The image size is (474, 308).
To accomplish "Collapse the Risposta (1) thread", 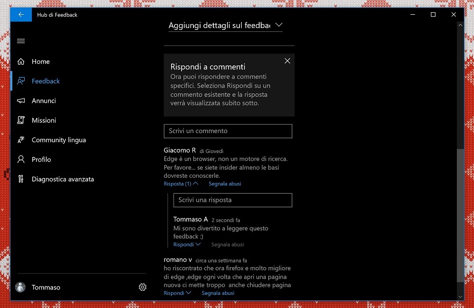I will coord(181,184).
